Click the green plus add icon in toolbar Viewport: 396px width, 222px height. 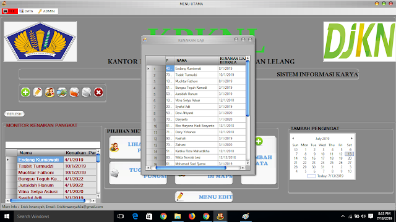coord(25,92)
